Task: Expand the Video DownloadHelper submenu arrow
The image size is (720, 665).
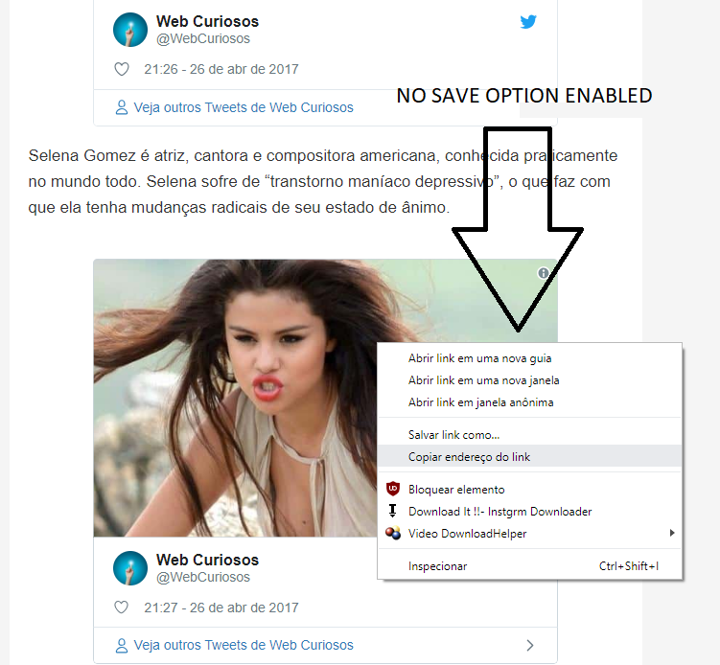Action: [x=672, y=533]
